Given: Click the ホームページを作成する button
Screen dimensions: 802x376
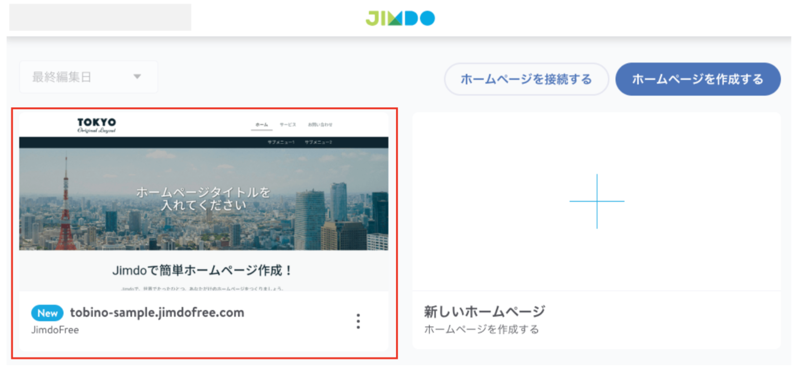Looking at the screenshot, I should 698,79.
